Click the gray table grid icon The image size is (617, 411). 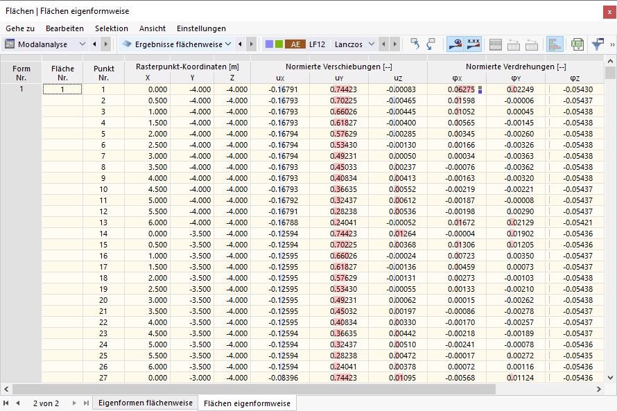coord(496,44)
